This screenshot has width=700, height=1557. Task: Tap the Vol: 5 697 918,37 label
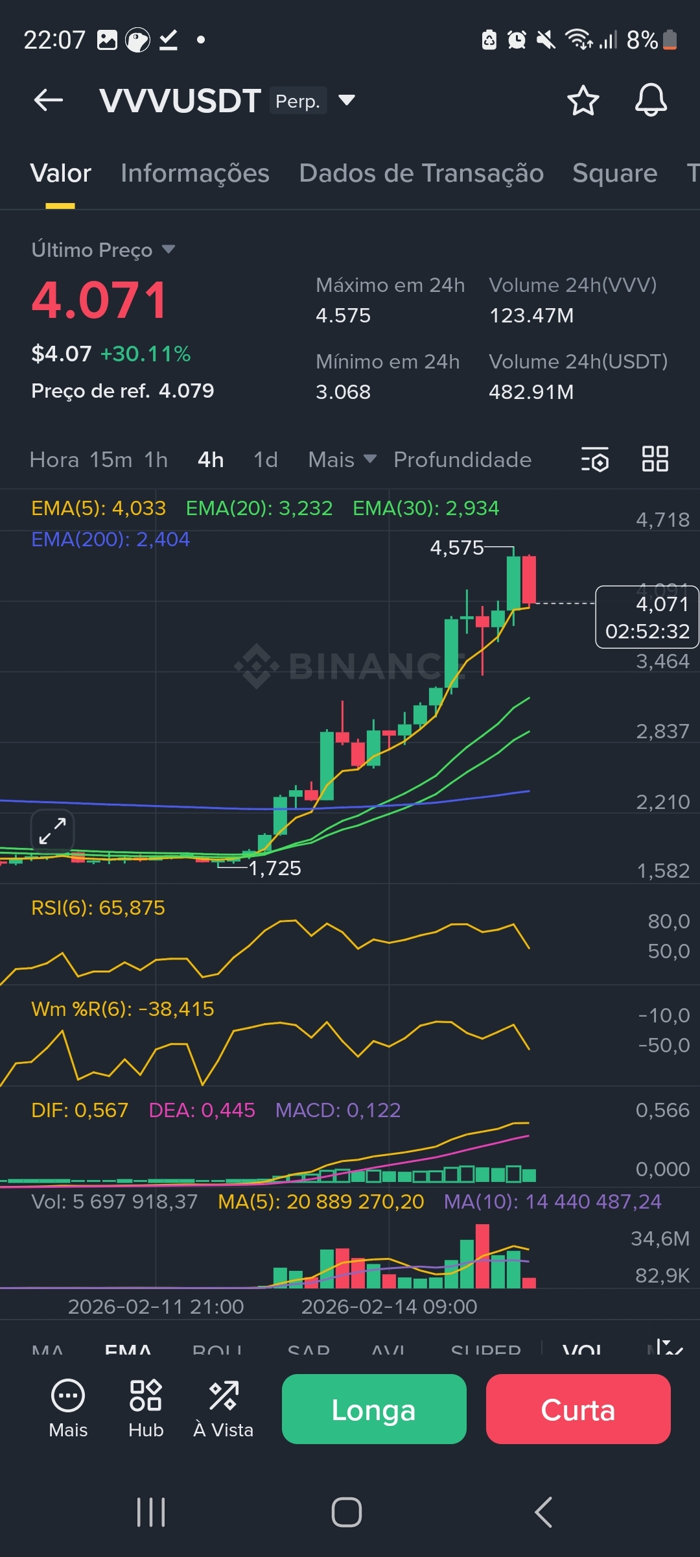(x=115, y=1201)
